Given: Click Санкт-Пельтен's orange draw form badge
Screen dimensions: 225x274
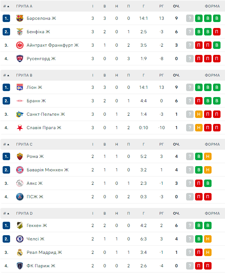Looking at the screenshot, I should pyautogui.click(x=199, y=114).
